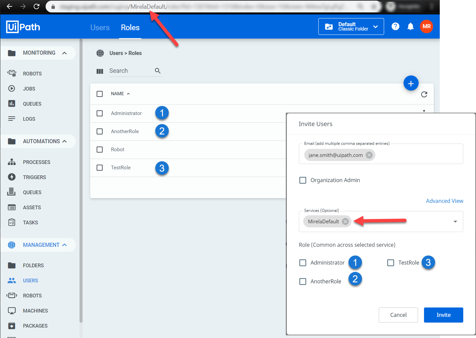Open Users under Management
476x338 pixels.
[x=30, y=280]
